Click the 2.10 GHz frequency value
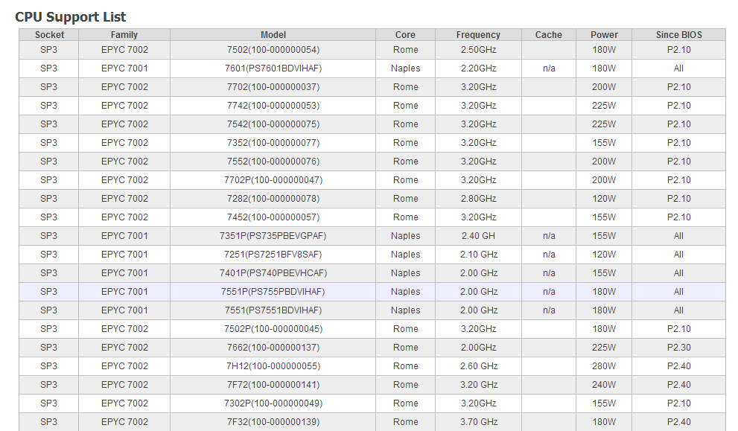738x431 pixels. pyautogui.click(x=479, y=254)
